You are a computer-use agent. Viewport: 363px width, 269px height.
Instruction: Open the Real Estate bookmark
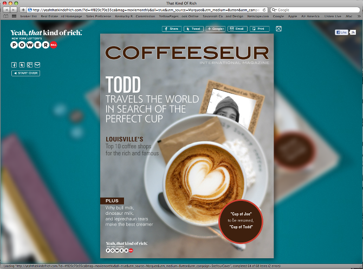[49, 17]
